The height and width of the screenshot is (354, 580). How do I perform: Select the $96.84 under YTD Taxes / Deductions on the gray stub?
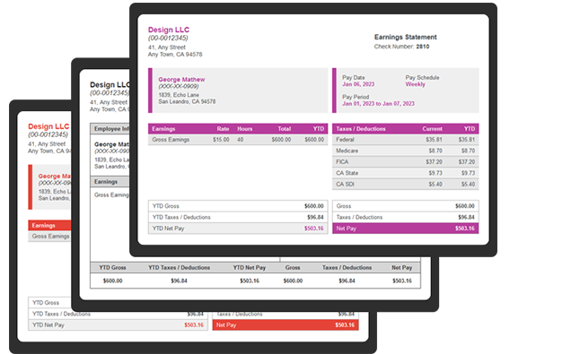pyautogui.click(x=179, y=281)
